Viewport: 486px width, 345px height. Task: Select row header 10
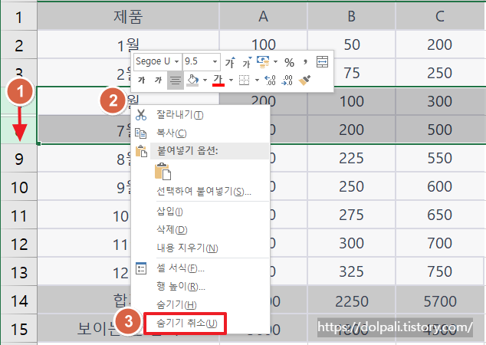(18, 187)
